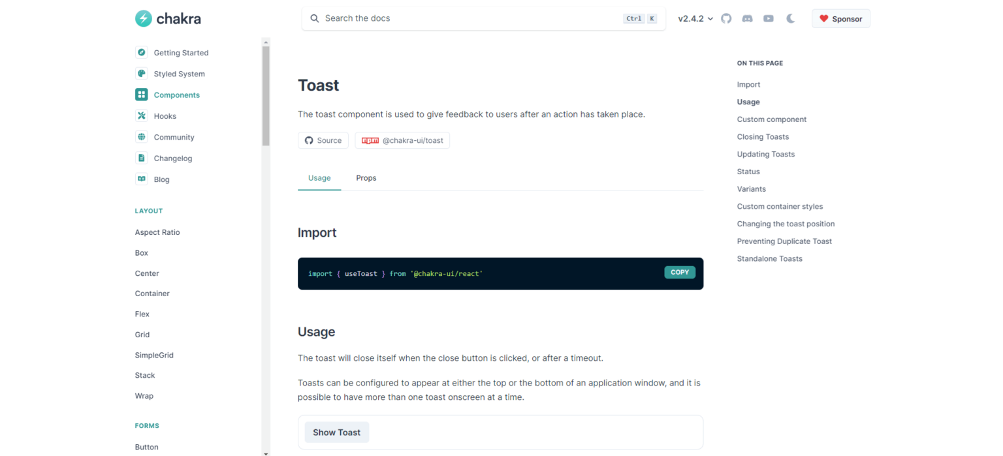
Task: Click the Sponsor button
Action: (840, 19)
